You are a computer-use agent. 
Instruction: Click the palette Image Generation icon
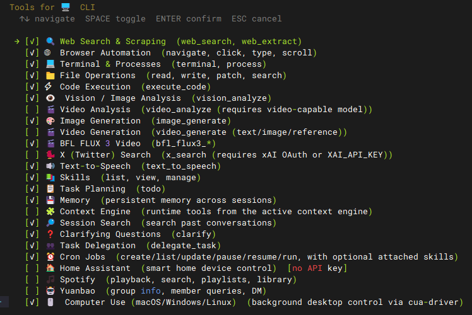point(50,121)
